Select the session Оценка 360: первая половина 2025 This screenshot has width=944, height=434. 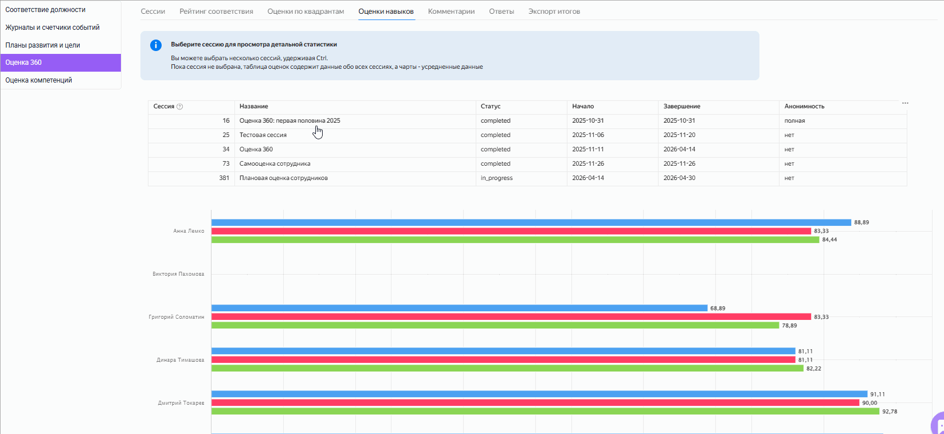pos(289,121)
